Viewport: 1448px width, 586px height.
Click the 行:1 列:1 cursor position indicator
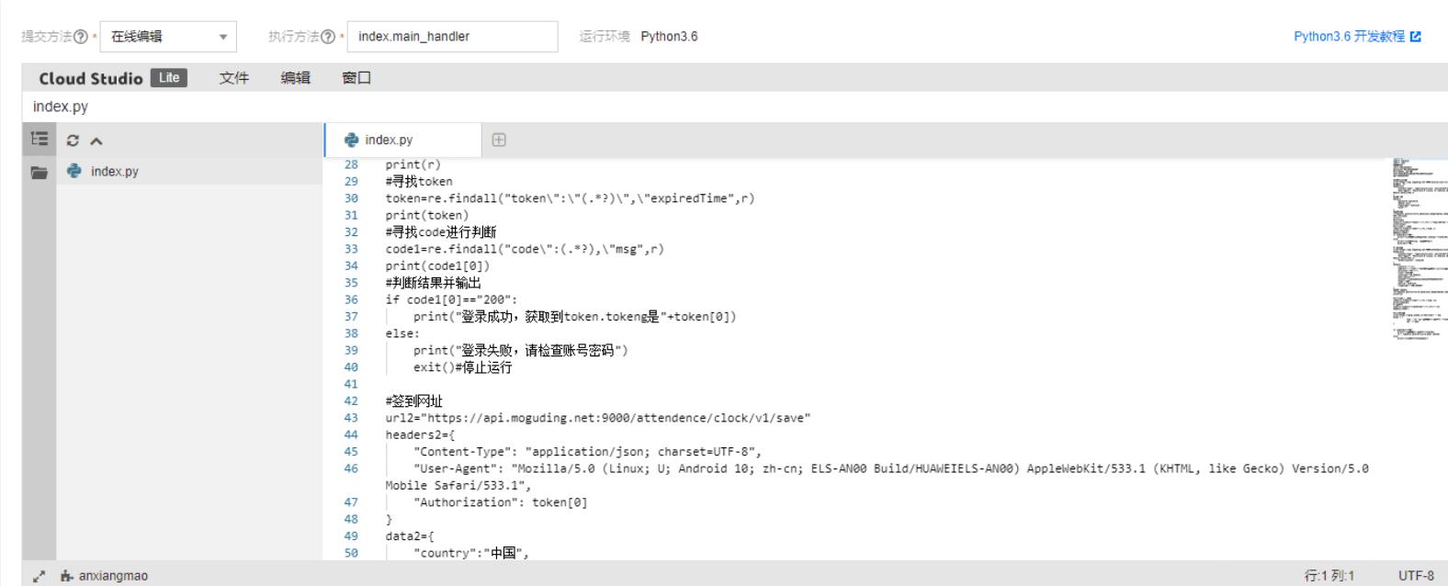1329,576
